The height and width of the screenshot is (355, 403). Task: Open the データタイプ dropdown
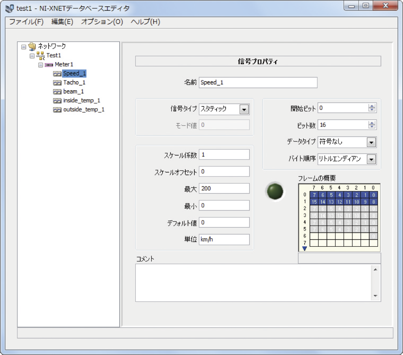tap(371, 142)
